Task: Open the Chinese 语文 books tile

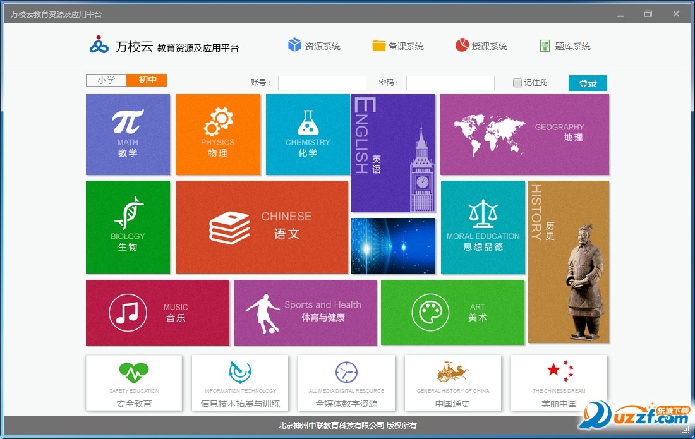Action: click(262, 227)
